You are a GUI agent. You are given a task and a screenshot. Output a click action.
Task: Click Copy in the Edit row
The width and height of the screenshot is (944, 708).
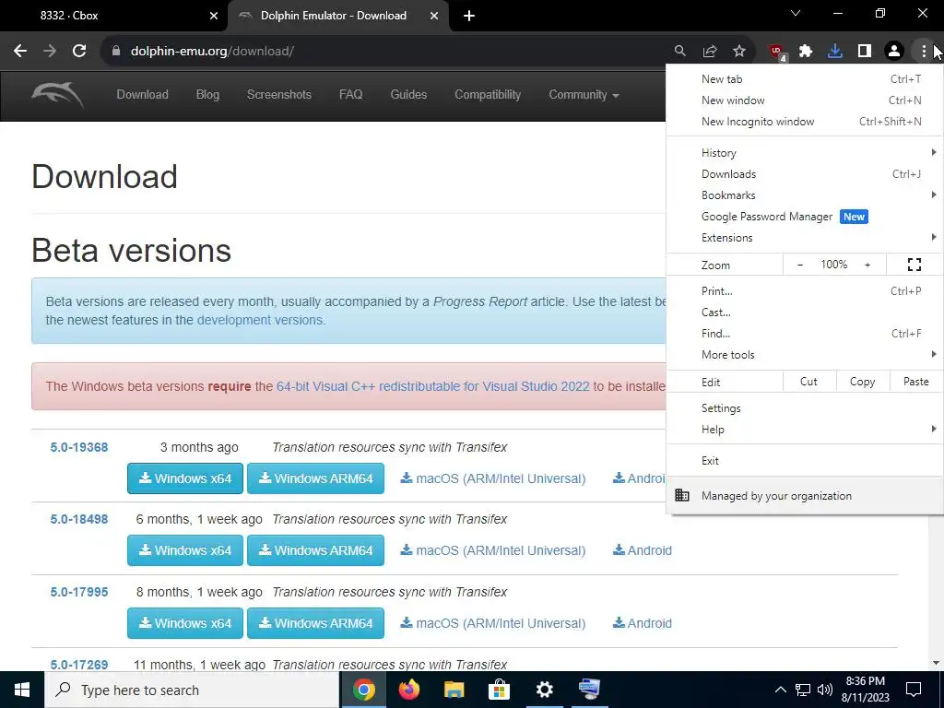click(862, 382)
